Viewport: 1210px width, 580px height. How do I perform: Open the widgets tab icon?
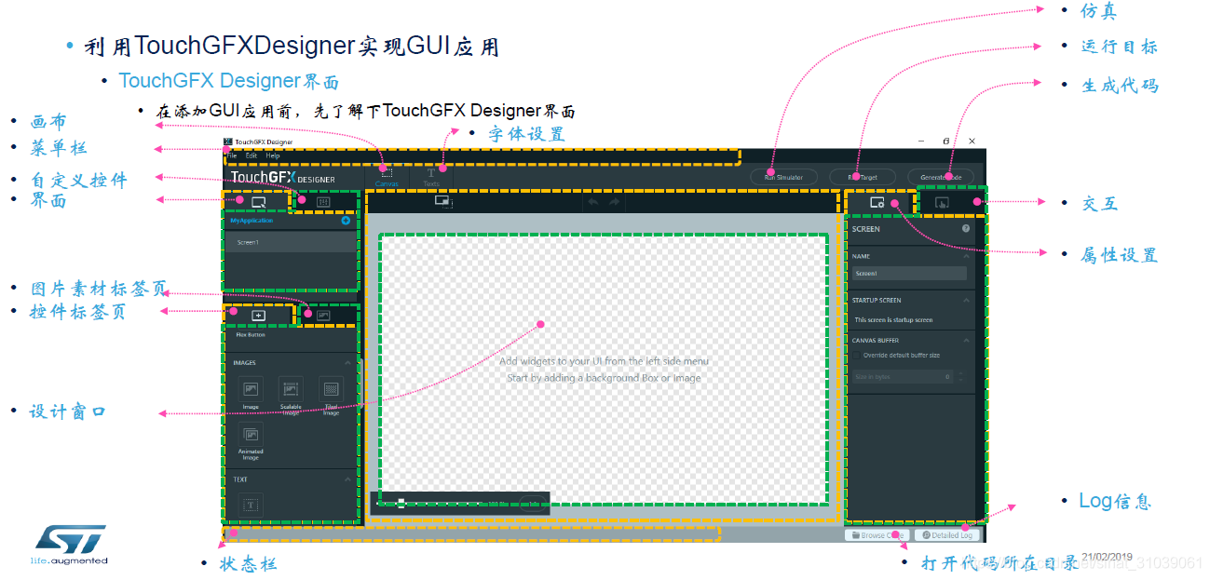[x=258, y=316]
